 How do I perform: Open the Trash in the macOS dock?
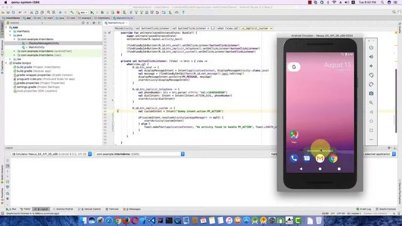(318, 220)
